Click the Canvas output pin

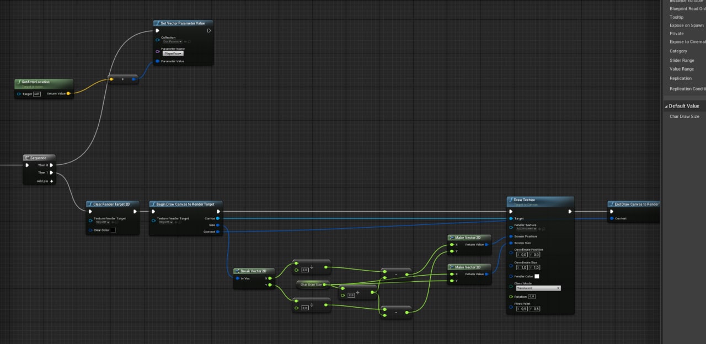click(218, 218)
